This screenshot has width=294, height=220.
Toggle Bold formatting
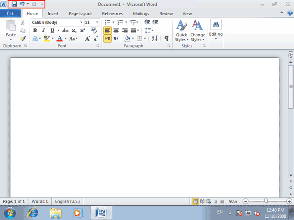click(x=35, y=30)
